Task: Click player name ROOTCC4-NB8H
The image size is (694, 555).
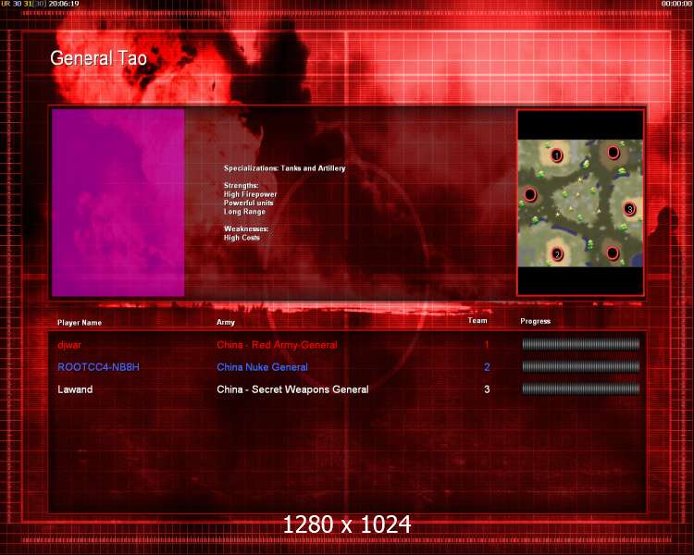Action: pyautogui.click(x=99, y=367)
